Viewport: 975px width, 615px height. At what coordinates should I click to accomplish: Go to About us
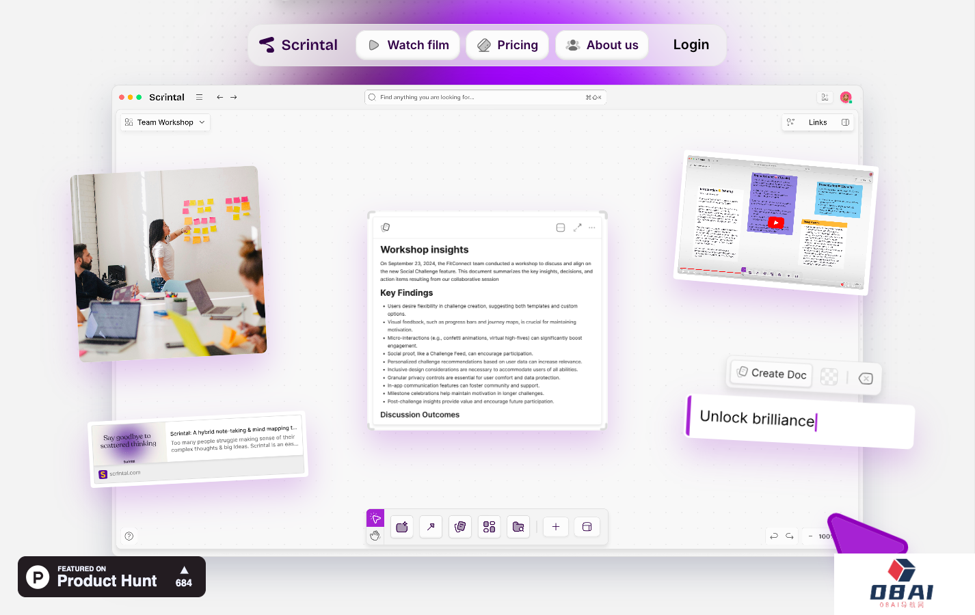point(602,45)
